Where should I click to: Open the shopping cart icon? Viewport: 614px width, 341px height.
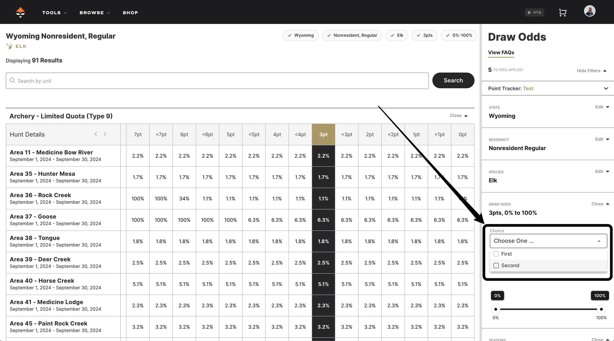tap(563, 12)
